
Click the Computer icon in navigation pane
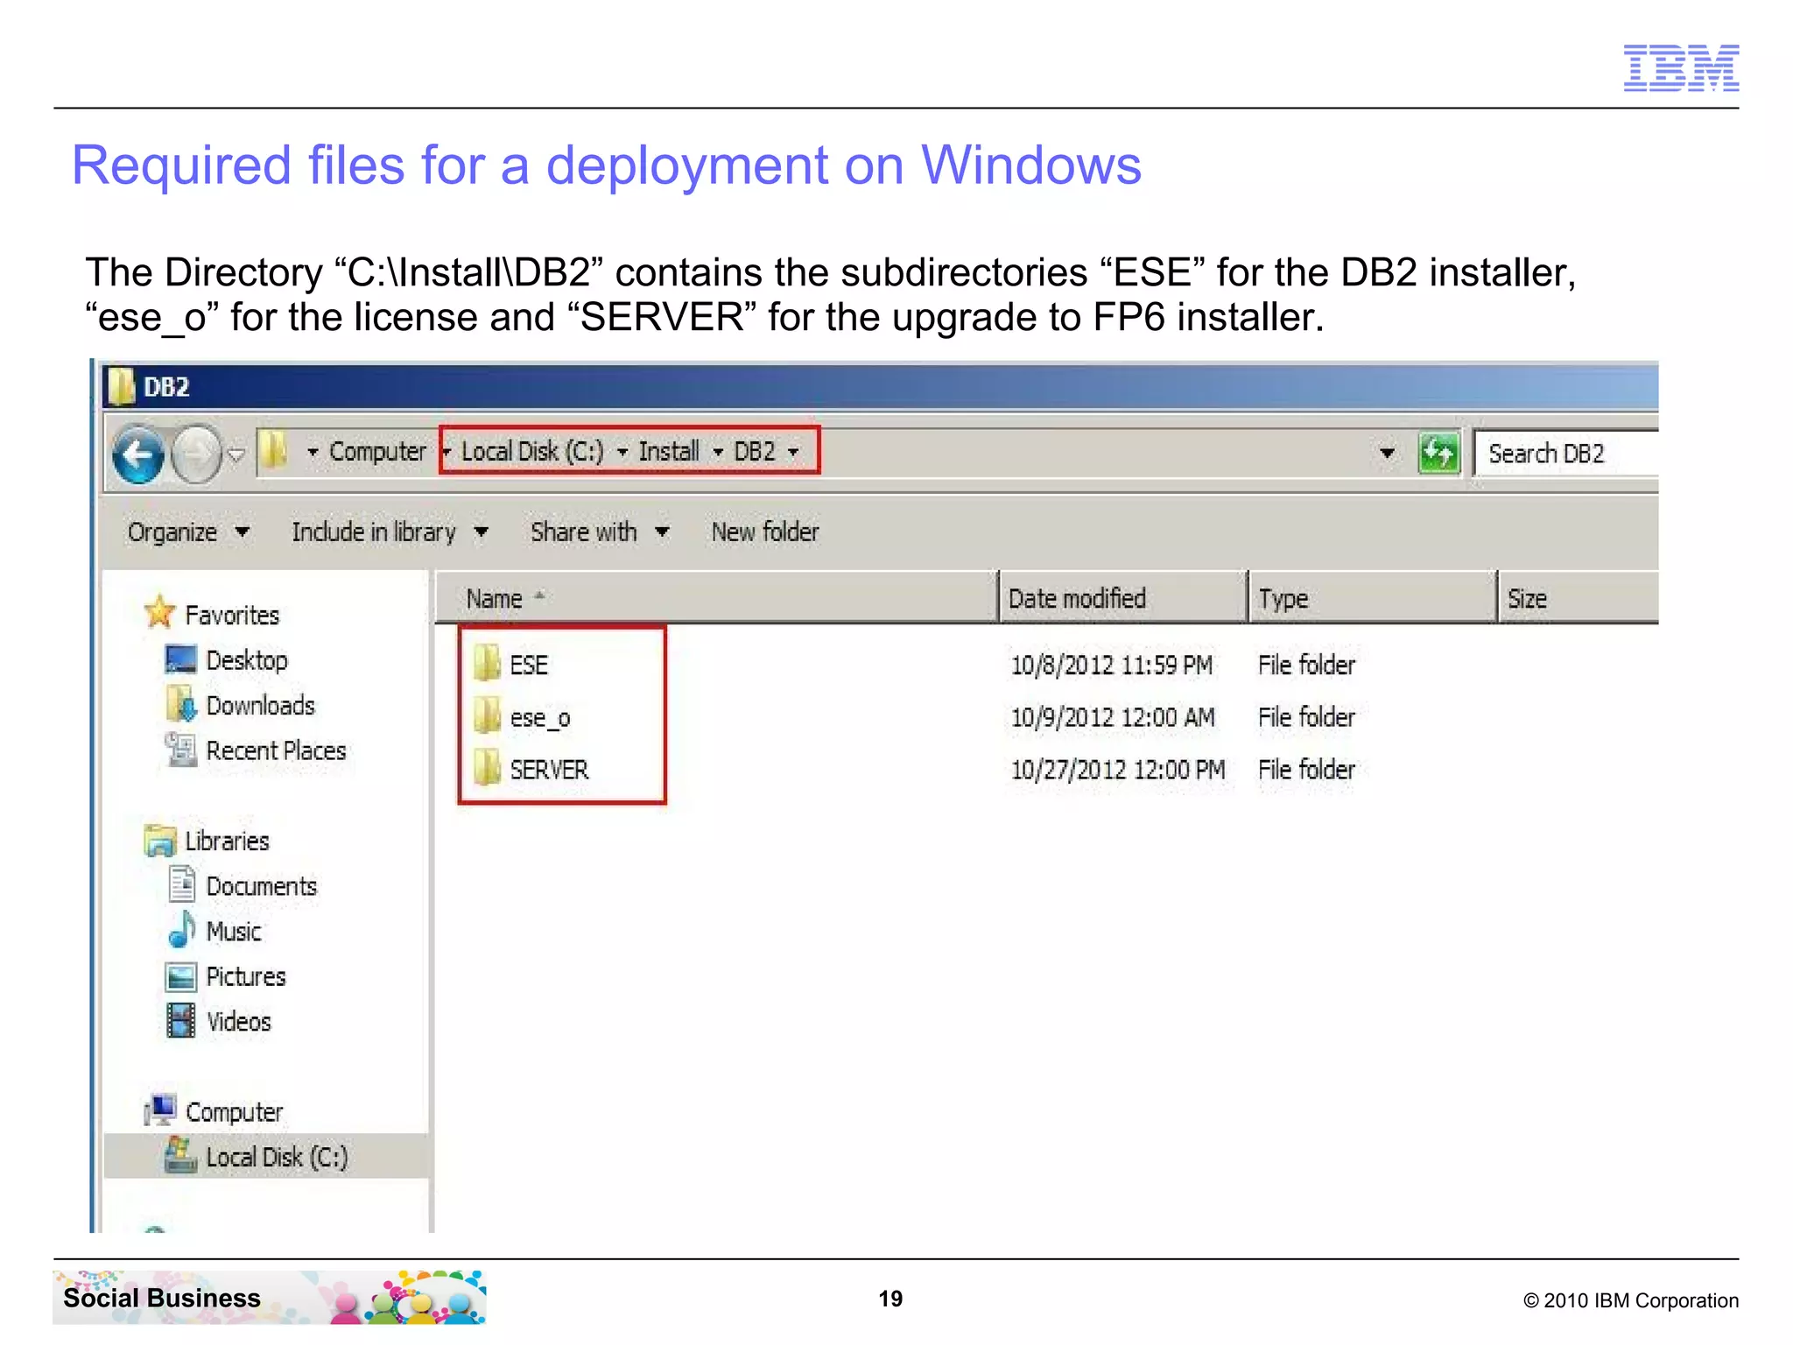click(x=160, y=1110)
